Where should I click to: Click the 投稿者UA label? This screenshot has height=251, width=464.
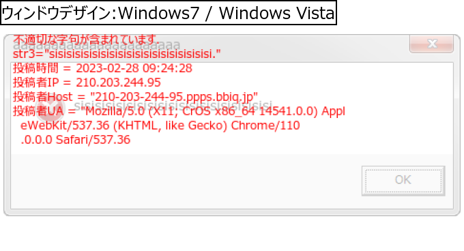(38, 111)
